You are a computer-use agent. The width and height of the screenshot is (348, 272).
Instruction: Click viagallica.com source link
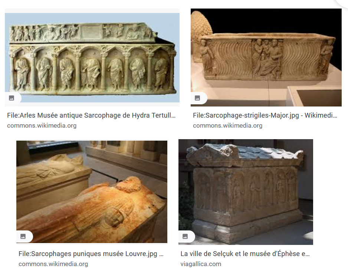point(201,264)
